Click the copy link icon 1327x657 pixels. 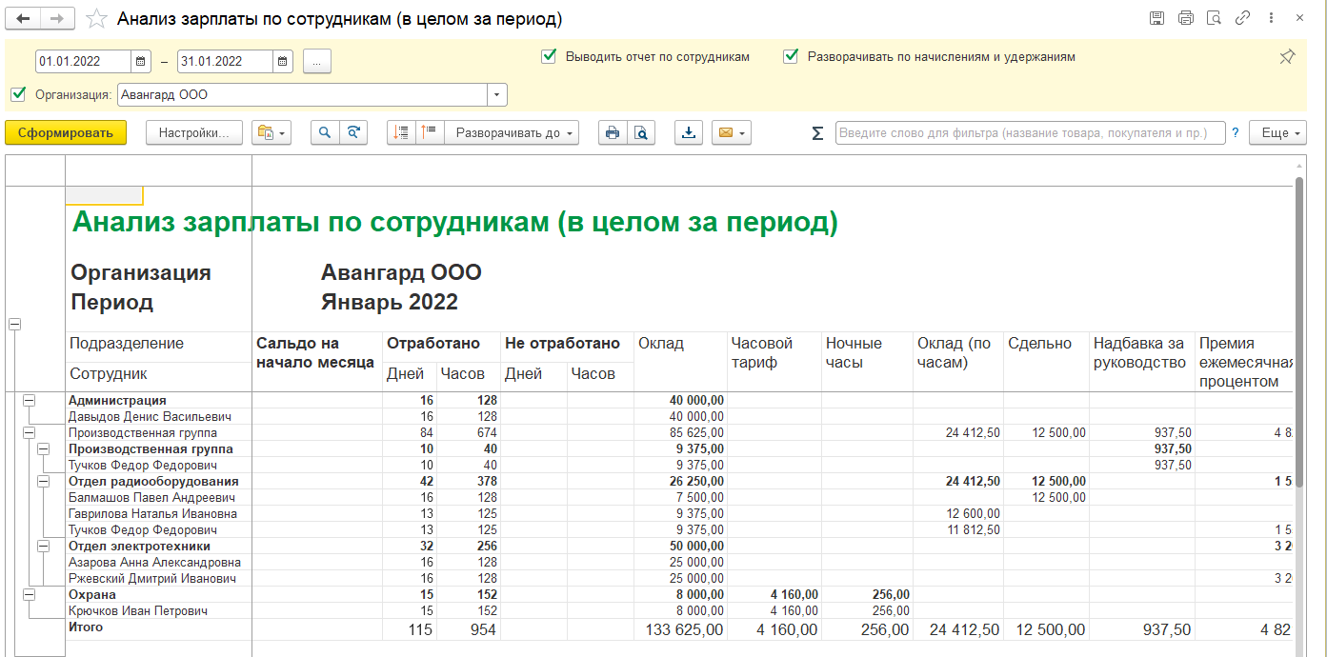coord(1242,18)
